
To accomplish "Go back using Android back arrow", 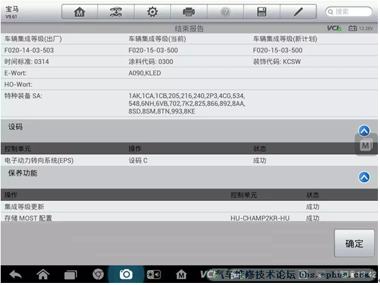I will pyautogui.click(x=16, y=275).
